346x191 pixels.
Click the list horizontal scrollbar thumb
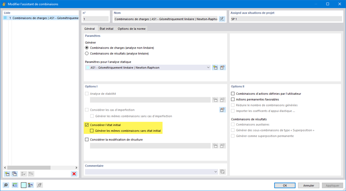click(29, 167)
